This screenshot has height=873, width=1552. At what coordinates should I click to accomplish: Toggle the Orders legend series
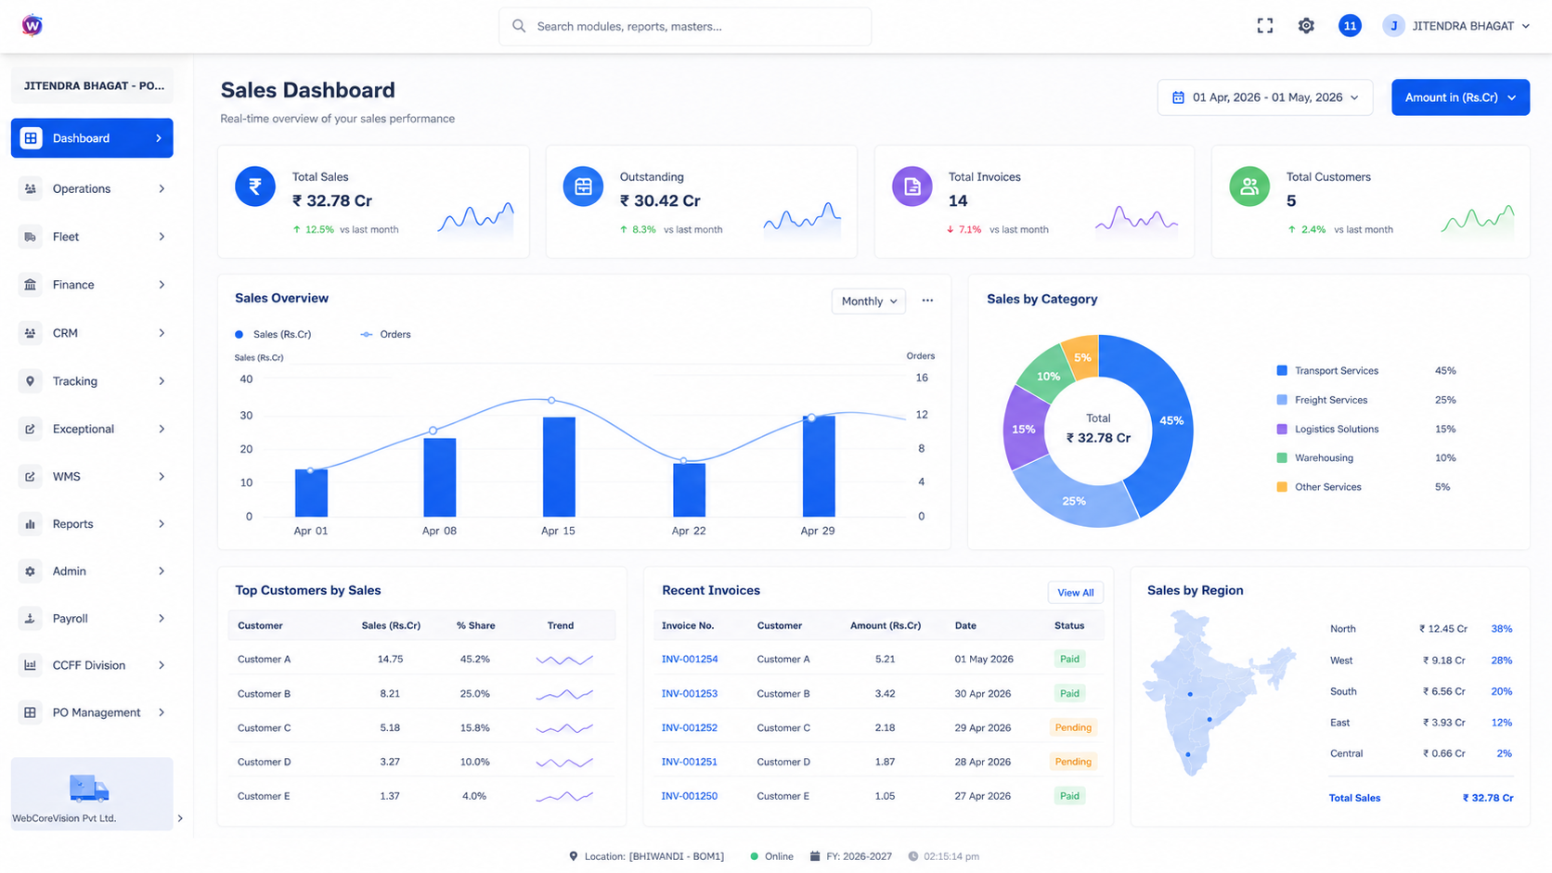[386, 334]
